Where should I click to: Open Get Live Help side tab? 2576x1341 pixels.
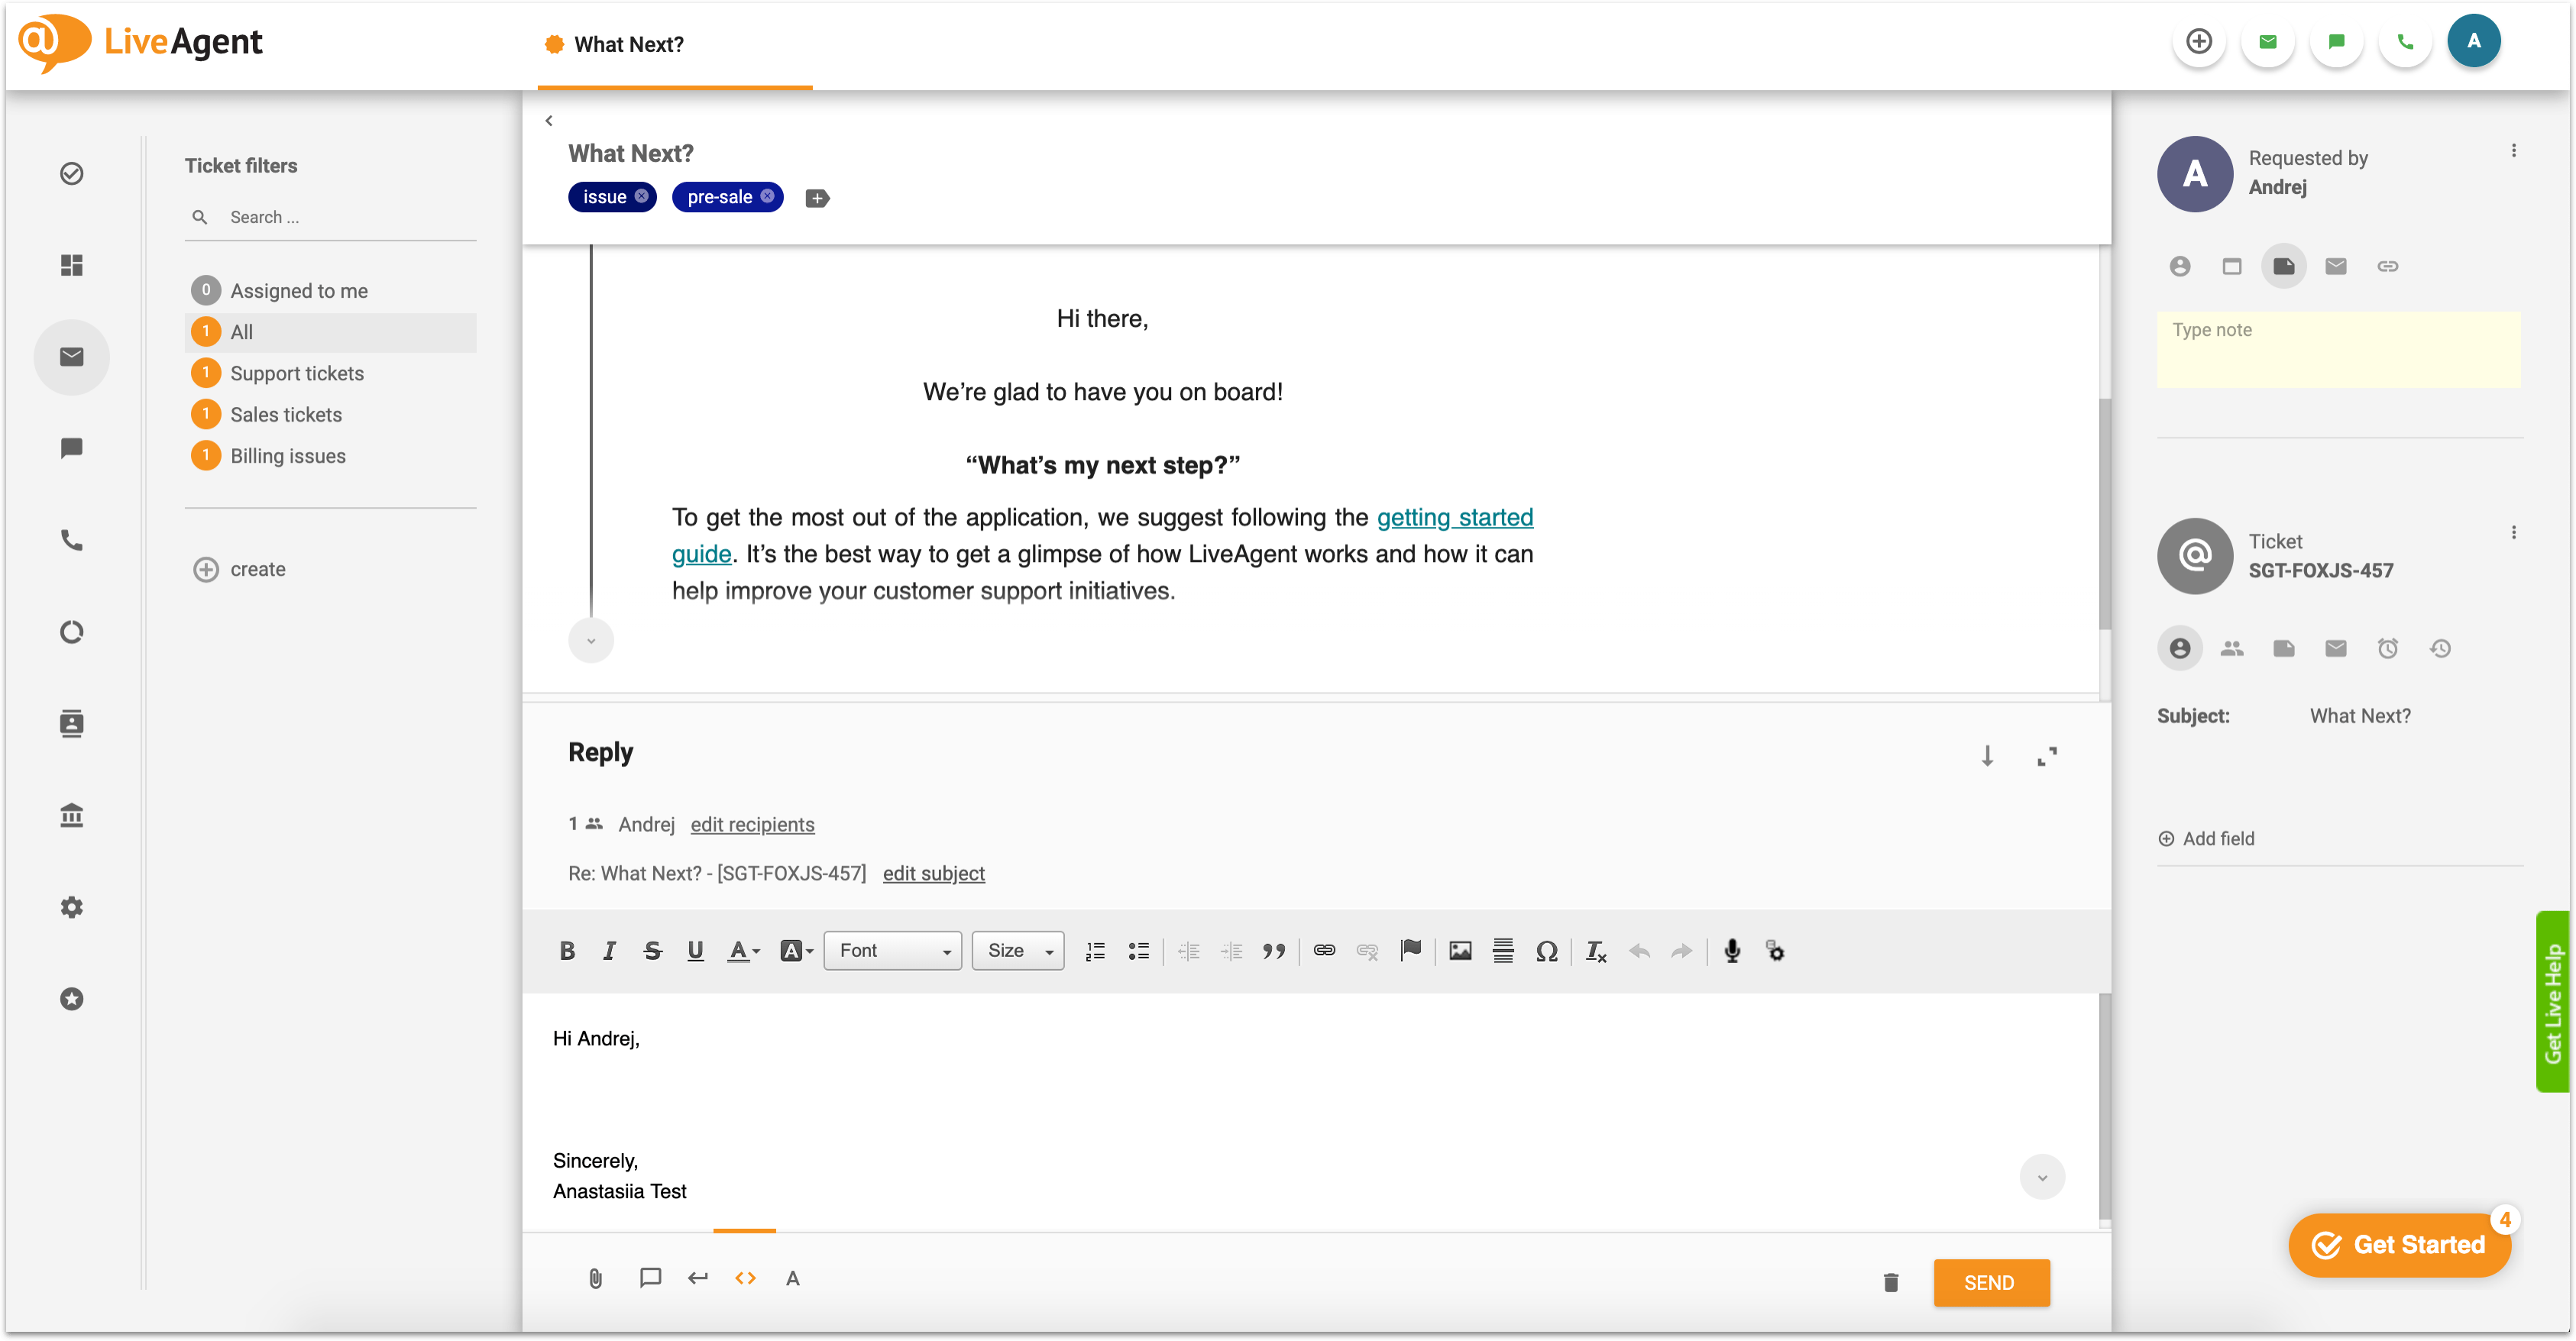pyautogui.click(x=2552, y=1002)
